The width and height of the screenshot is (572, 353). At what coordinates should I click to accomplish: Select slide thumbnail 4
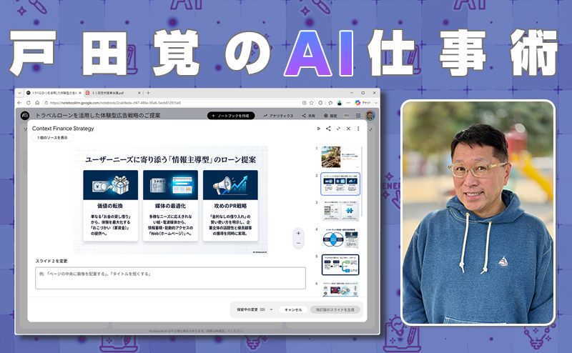(x=340, y=238)
